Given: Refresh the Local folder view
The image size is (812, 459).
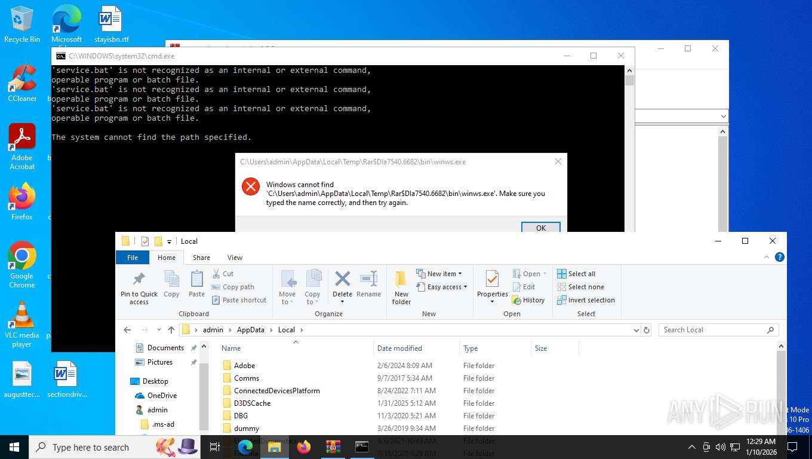Looking at the screenshot, I should pyautogui.click(x=646, y=330).
